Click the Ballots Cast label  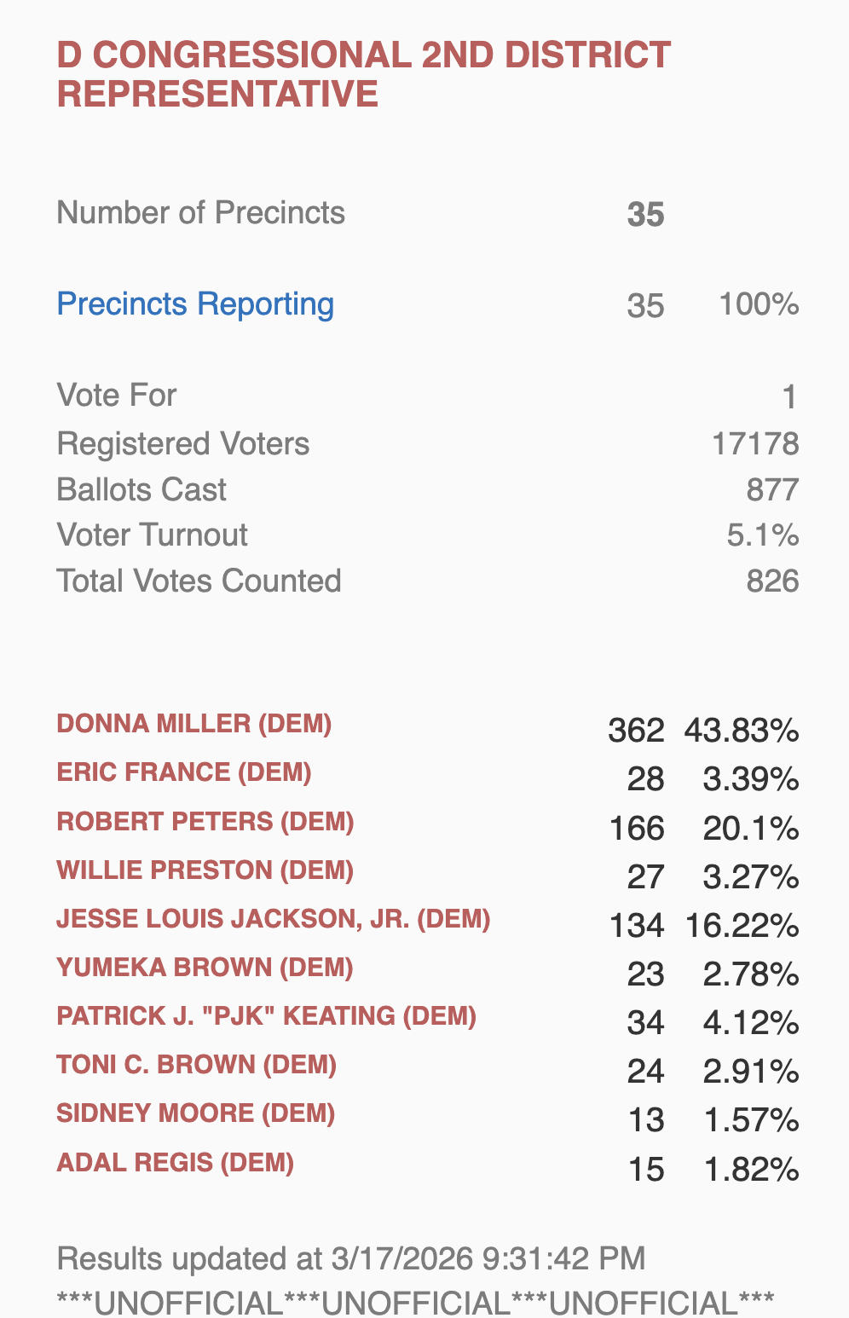[141, 490]
